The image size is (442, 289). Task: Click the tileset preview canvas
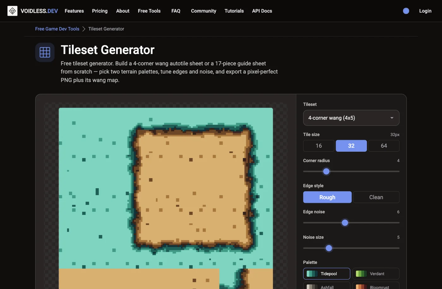click(x=166, y=198)
